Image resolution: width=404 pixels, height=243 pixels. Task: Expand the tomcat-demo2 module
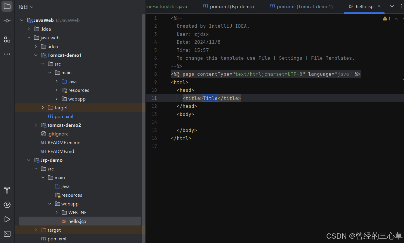(x=36, y=125)
